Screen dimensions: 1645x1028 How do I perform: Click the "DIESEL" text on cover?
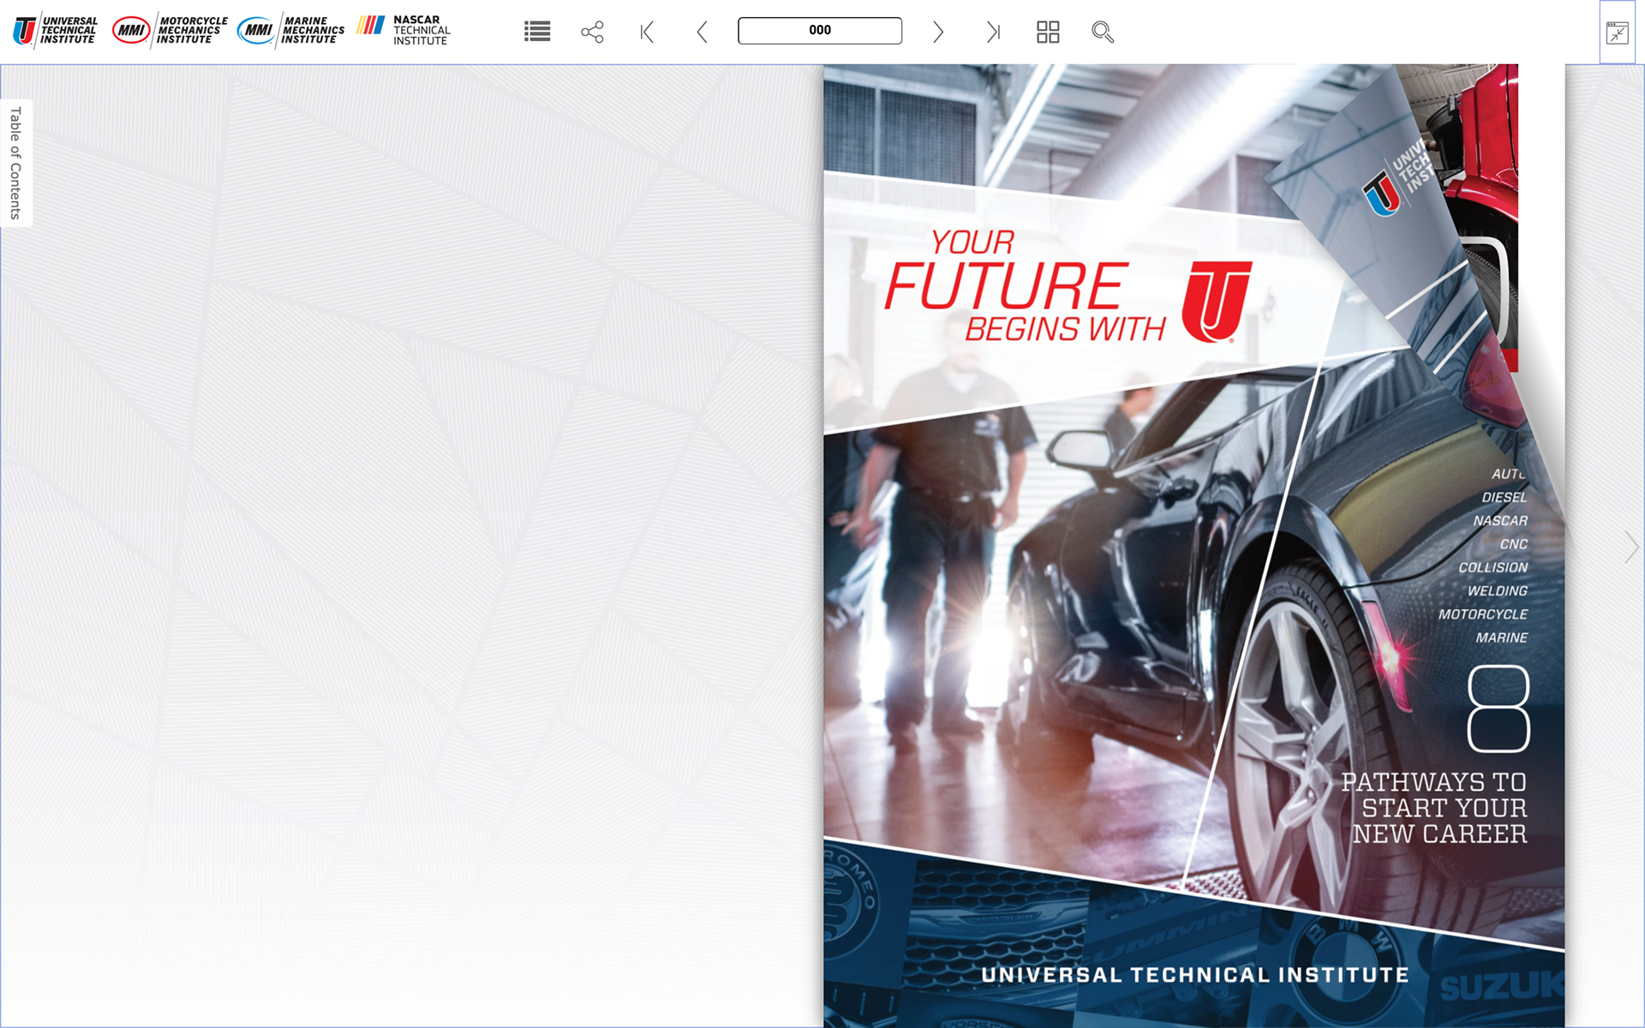pyautogui.click(x=1504, y=498)
